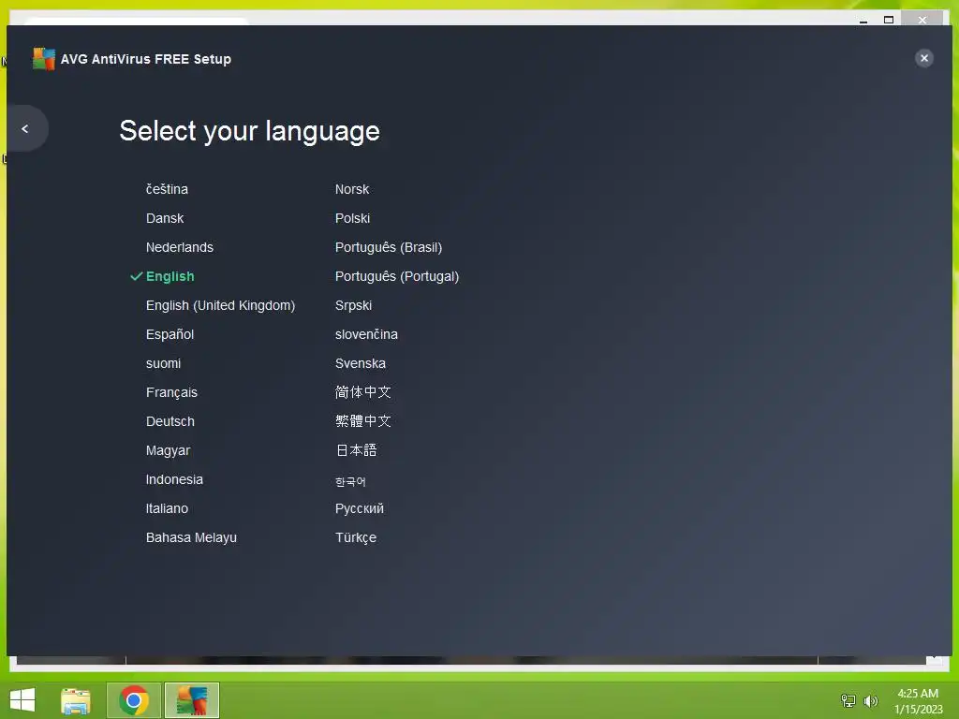Choose Indonesia language
959x719 pixels.
pos(174,479)
